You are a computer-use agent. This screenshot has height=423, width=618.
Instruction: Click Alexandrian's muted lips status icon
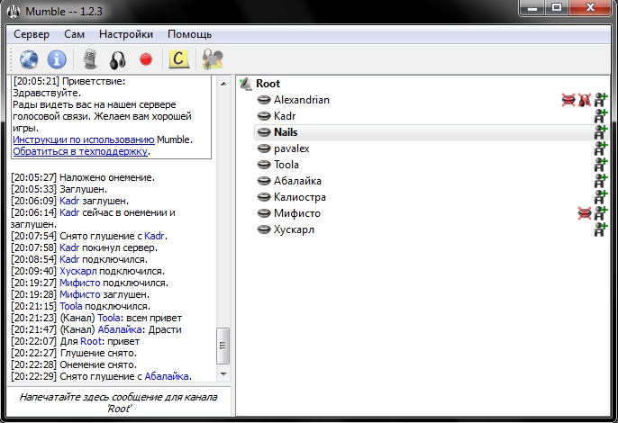(568, 100)
